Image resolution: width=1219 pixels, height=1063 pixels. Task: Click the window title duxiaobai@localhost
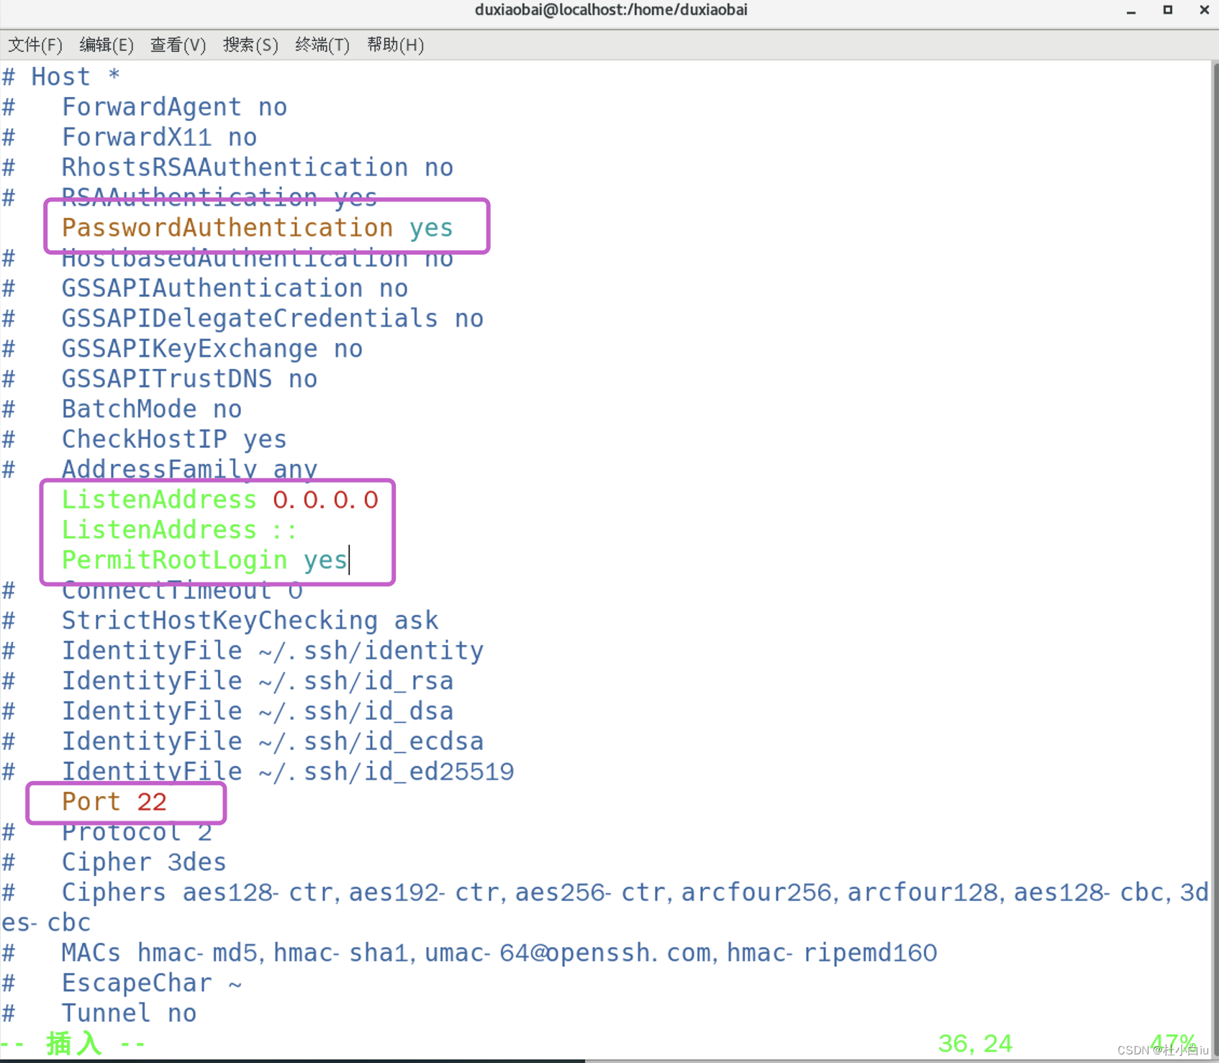(611, 10)
